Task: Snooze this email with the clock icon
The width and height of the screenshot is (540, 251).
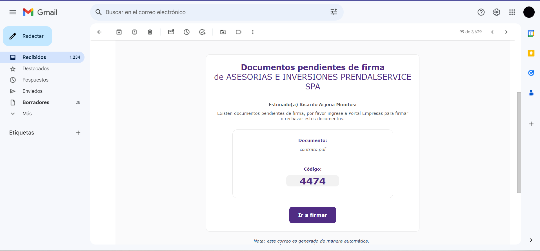Action: click(186, 32)
